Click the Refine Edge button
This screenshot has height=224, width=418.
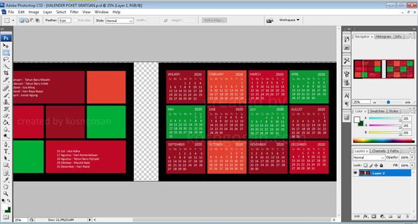click(x=214, y=20)
